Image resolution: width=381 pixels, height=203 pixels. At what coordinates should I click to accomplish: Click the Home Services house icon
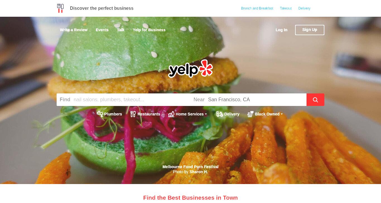tap(171, 114)
